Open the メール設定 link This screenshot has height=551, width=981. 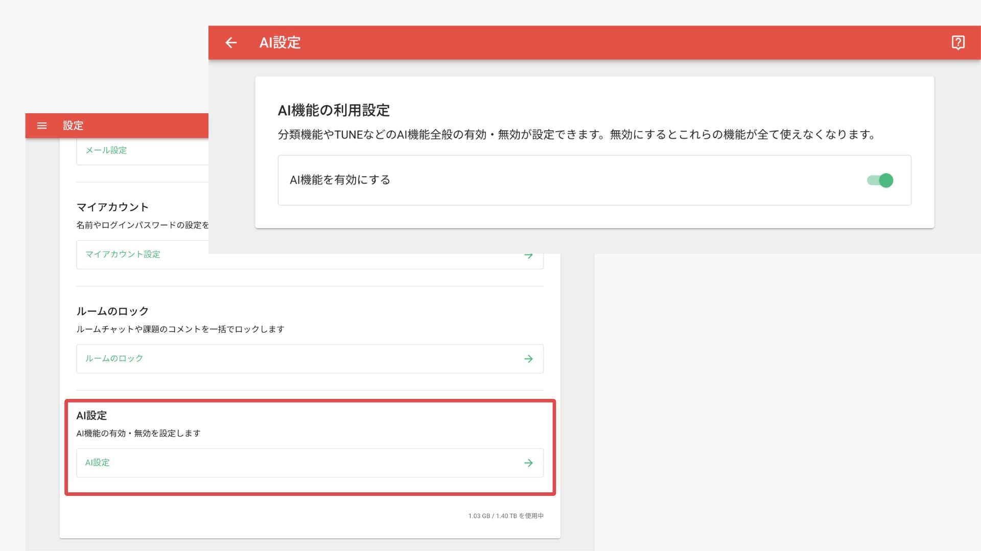(106, 150)
